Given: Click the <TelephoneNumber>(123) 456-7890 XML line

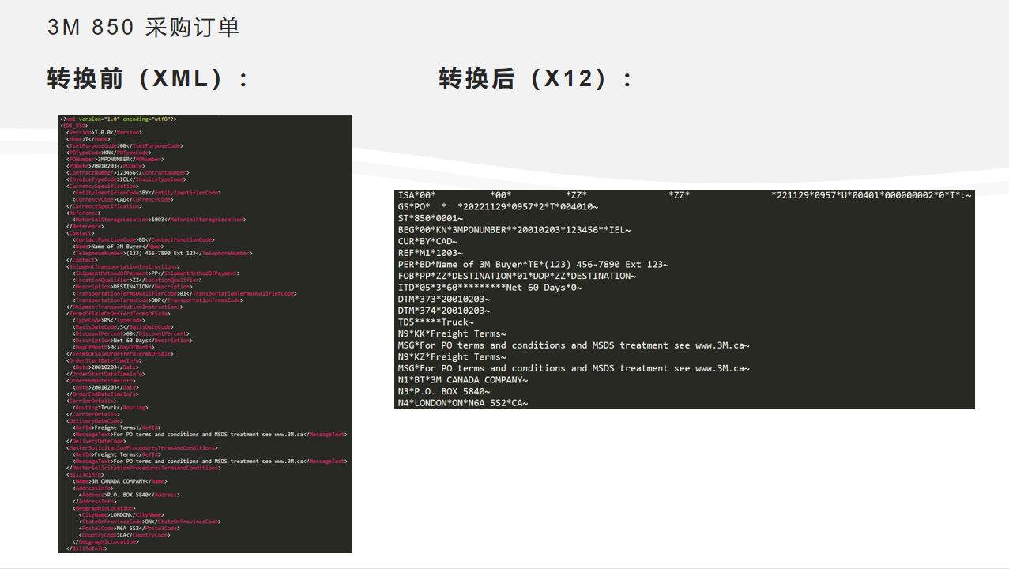Looking at the screenshot, I should pos(163,253).
